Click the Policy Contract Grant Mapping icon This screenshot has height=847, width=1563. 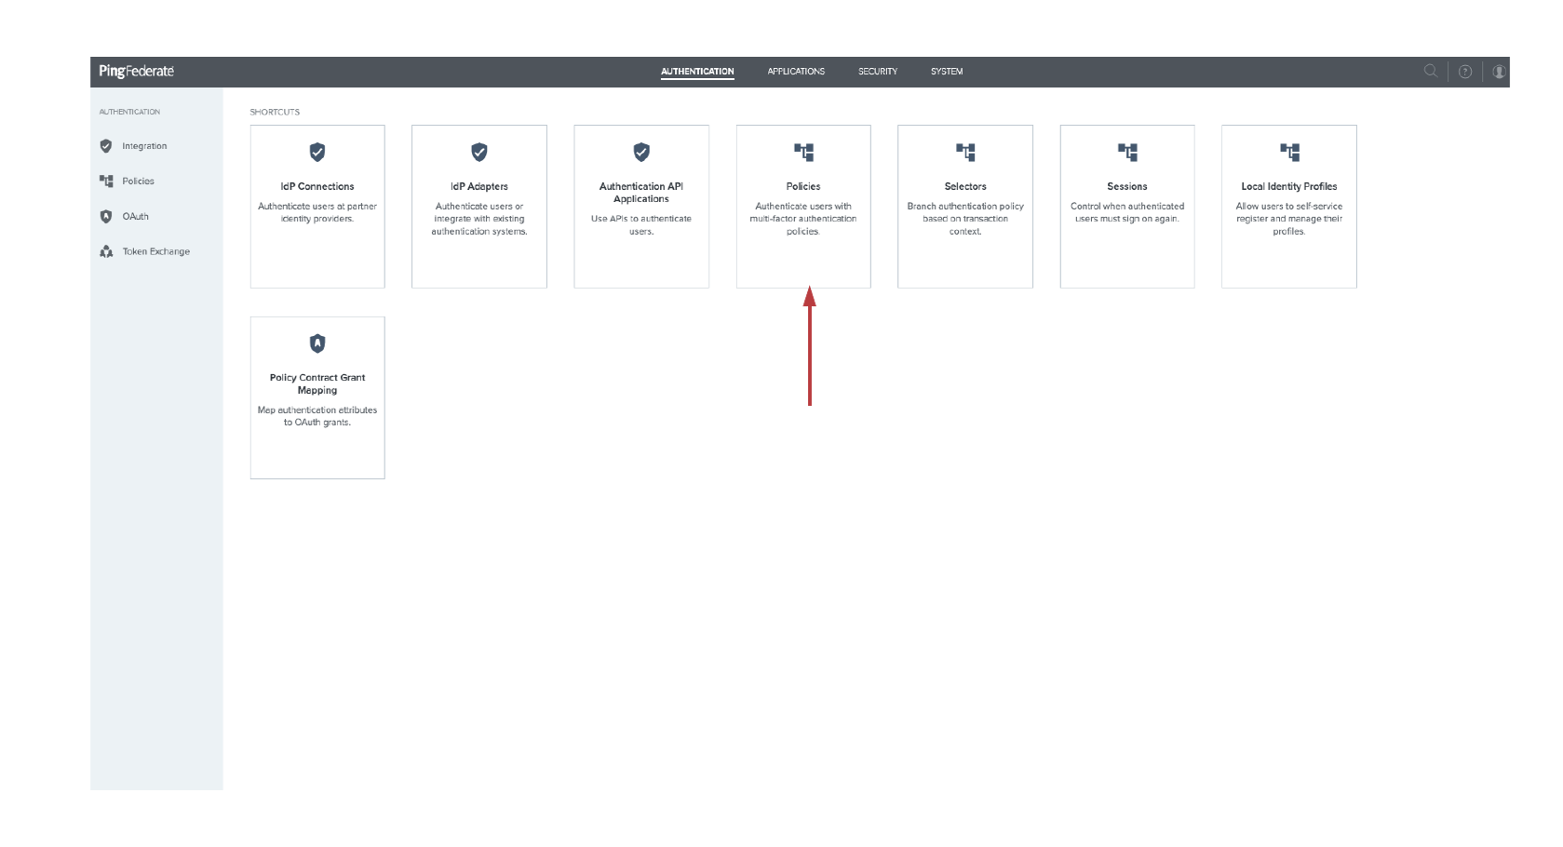[x=317, y=343]
